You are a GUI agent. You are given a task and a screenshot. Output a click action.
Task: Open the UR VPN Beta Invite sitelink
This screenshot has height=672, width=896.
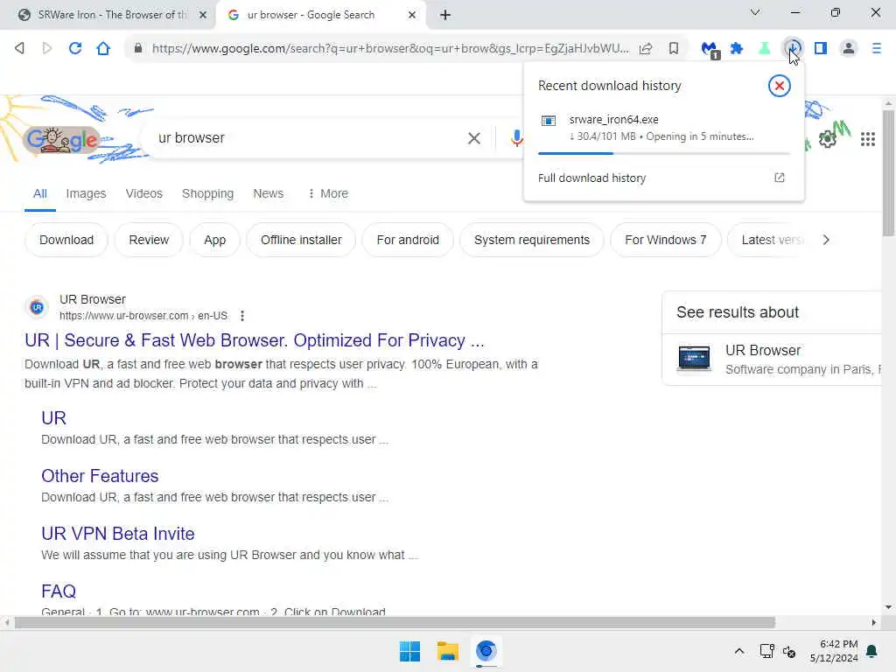coord(118,534)
